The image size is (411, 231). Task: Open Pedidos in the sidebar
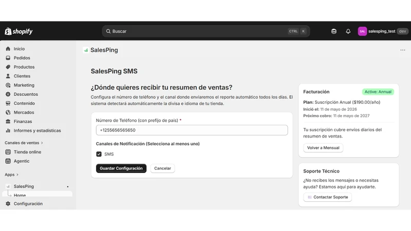click(22, 58)
